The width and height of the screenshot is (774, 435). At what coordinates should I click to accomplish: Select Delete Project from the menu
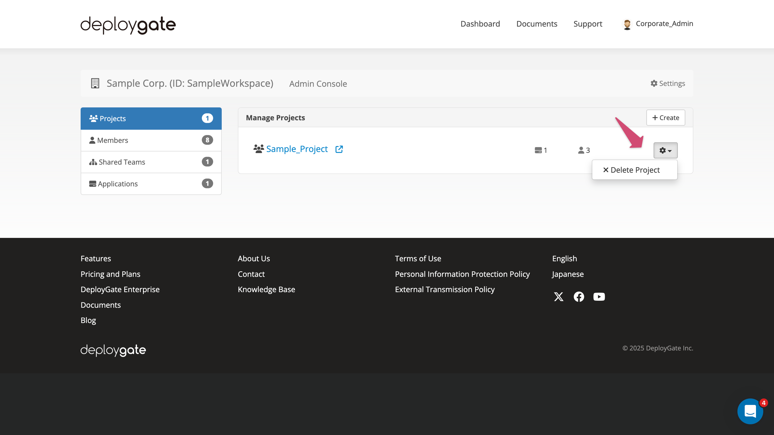click(635, 170)
